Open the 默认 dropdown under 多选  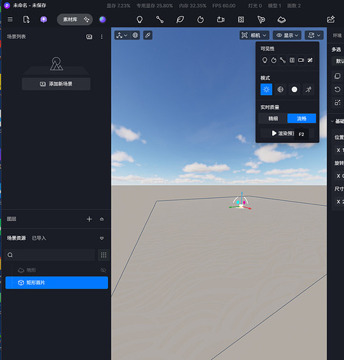point(338,61)
